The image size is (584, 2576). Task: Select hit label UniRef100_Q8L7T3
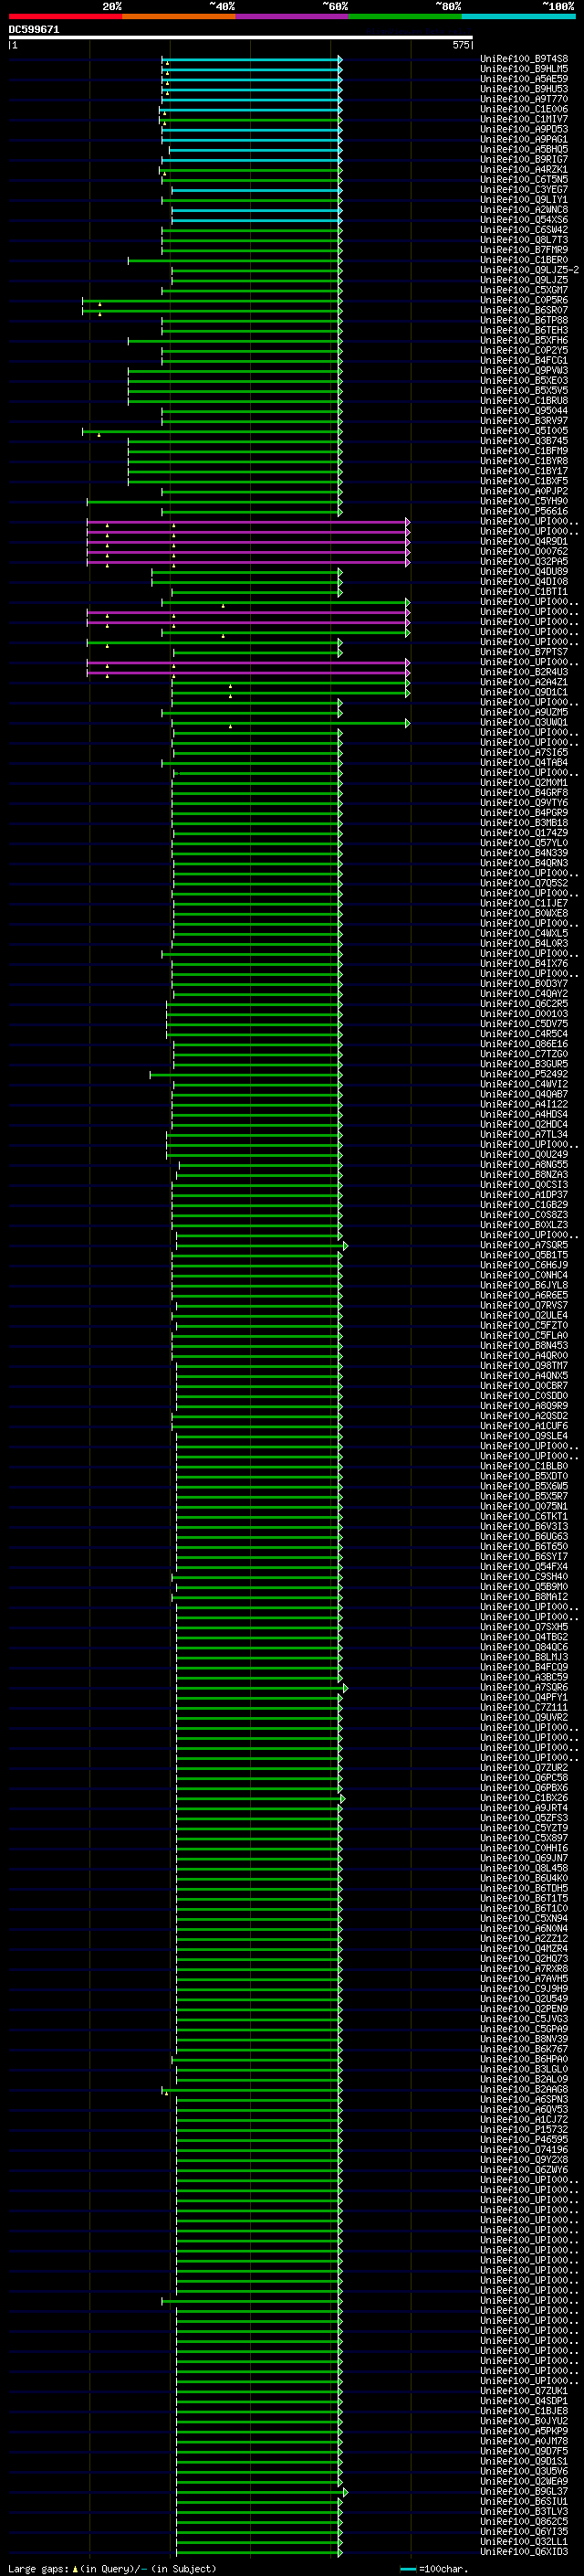click(524, 239)
